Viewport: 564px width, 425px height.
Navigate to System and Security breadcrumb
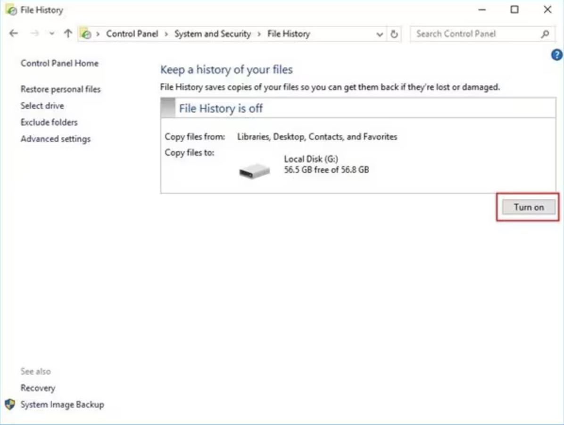213,33
